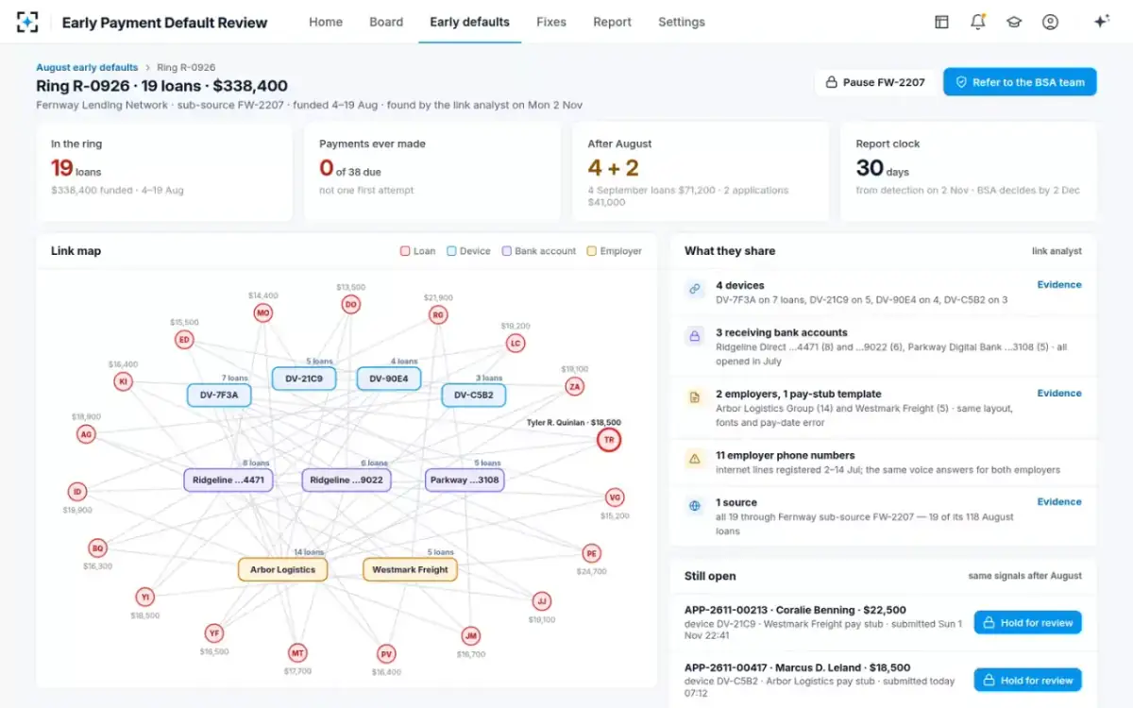Hold Marcus D. Leland application for review
Screen dimensions: 1133x708
(1027, 680)
